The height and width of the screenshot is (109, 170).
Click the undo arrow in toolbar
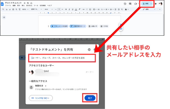pyautogui.click(x=6, y=9)
